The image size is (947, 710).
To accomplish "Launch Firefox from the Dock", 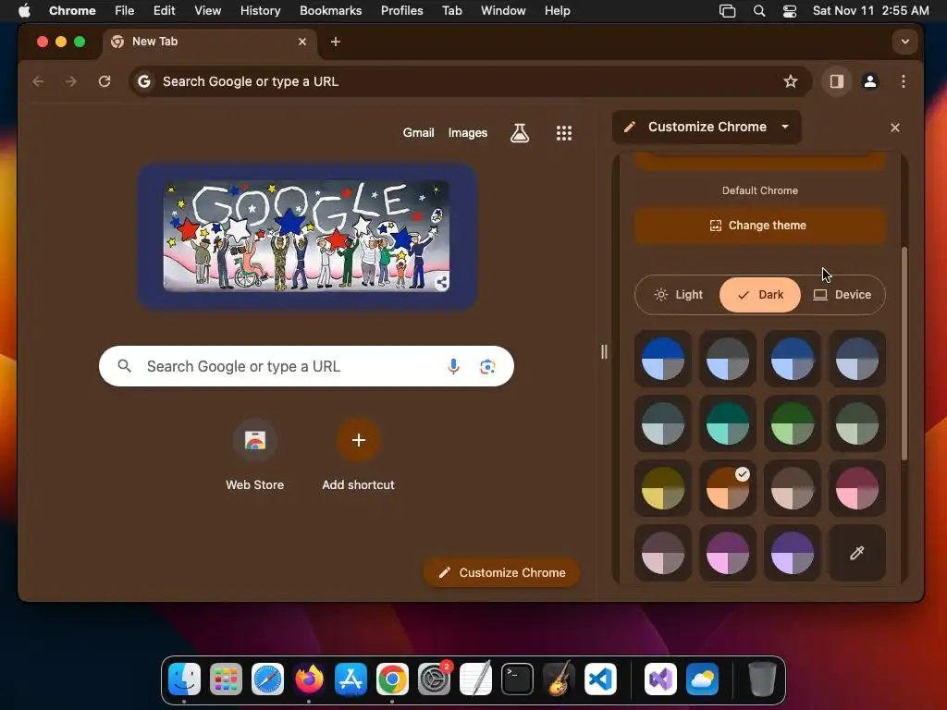I will [309, 679].
